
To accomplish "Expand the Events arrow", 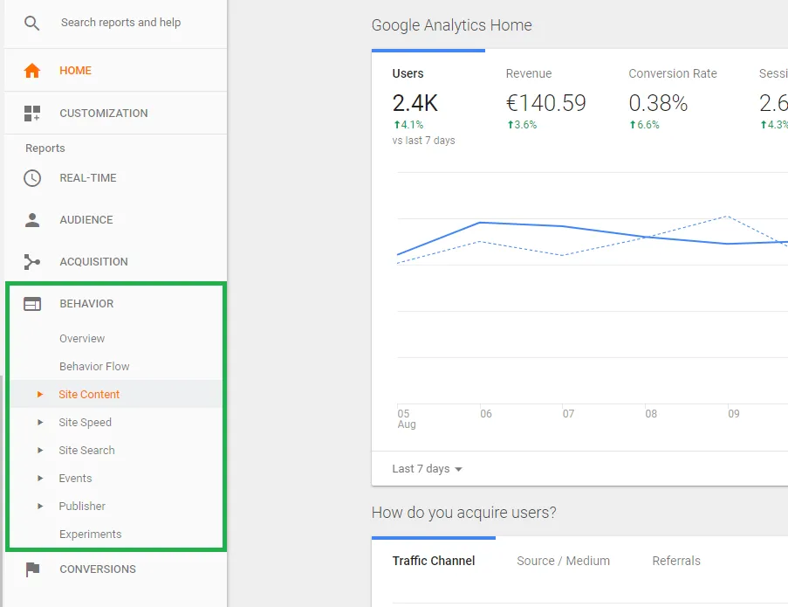I will (x=40, y=479).
